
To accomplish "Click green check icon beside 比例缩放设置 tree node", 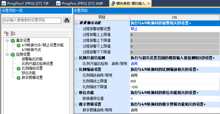I will pyautogui.click(x=19, y=68).
